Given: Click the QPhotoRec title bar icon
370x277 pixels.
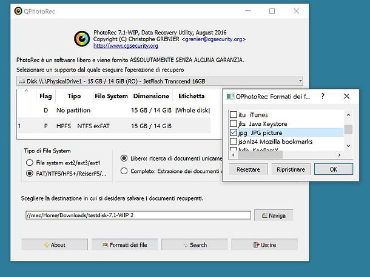Looking at the screenshot, I should click(x=18, y=11).
